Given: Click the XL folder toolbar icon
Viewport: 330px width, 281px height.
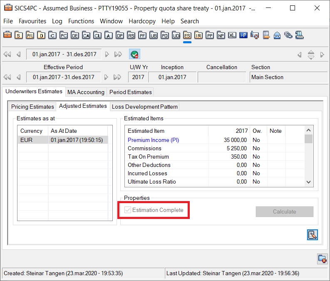Looking at the screenshot, I should click(232, 35).
